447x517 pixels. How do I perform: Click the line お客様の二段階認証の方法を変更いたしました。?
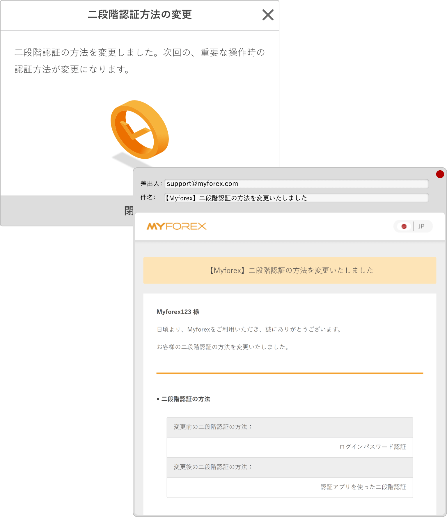223,347
